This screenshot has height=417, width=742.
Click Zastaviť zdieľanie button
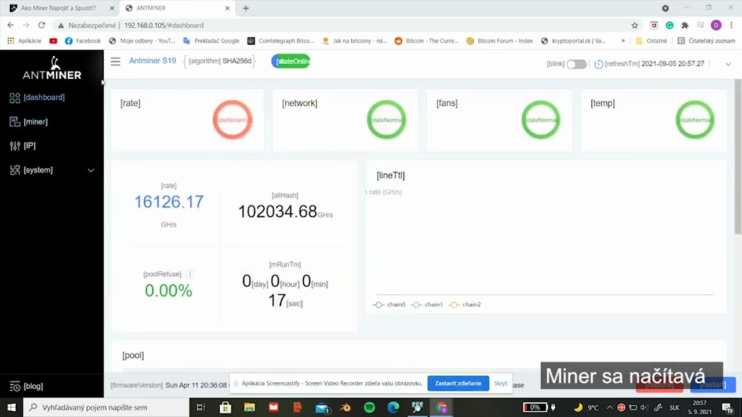coord(458,383)
